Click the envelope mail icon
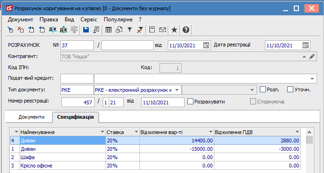 163,30
